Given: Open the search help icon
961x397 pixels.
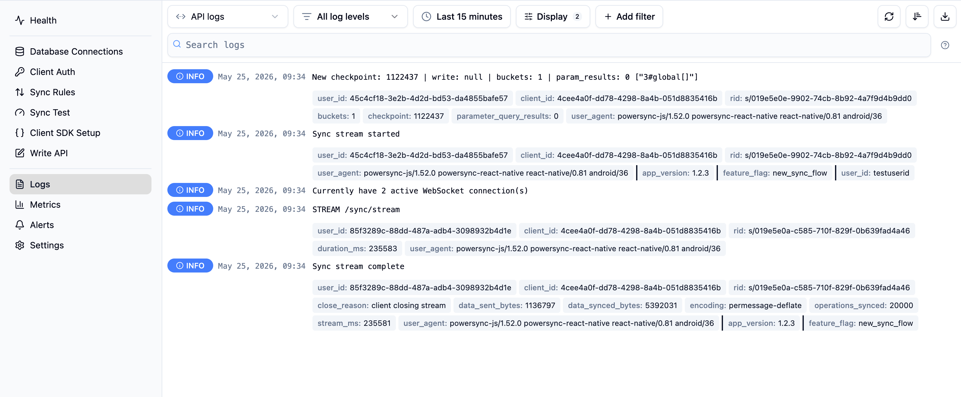Looking at the screenshot, I should tap(944, 45).
